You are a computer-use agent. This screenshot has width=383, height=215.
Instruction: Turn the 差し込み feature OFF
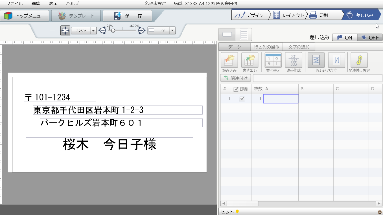[x=370, y=37]
